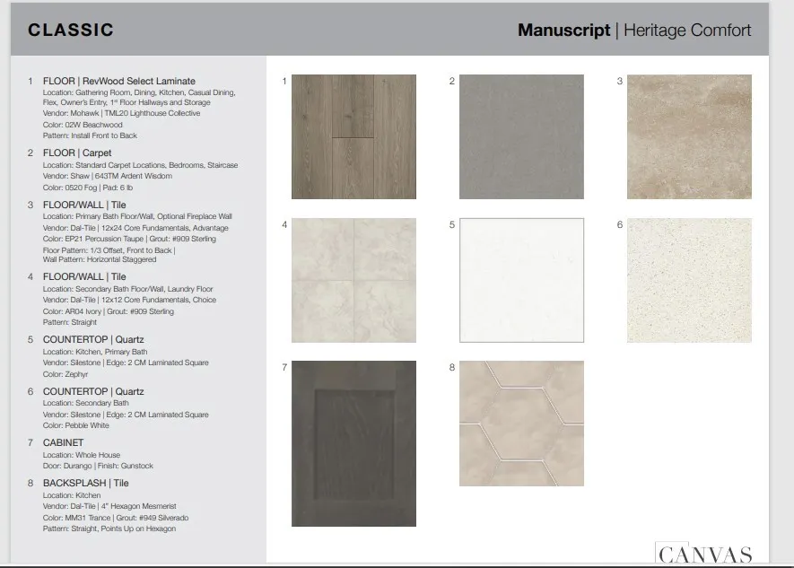
Task: Click item four FLOOR/WALL Tile heading
Action: (x=84, y=277)
